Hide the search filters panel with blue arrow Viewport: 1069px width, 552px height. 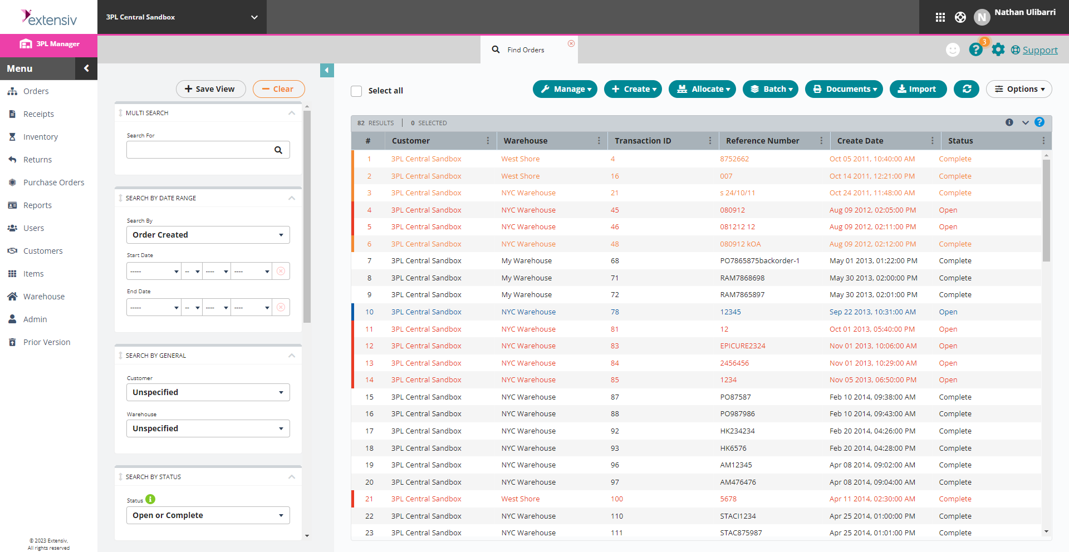click(327, 70)
